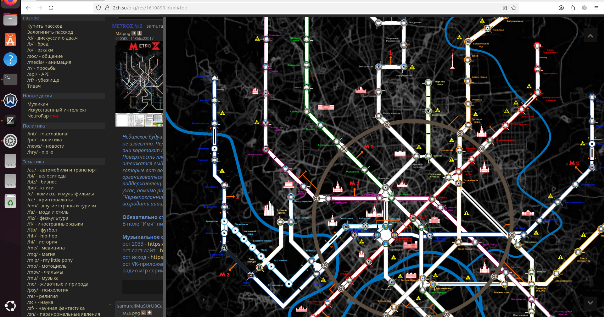The width and height of the screenshot is (604, 317).
Task: Go to the /soc/ - общение board
Action: click(x=45, y=56)
